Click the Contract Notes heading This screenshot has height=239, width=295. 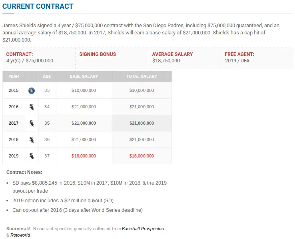(24, 172)
